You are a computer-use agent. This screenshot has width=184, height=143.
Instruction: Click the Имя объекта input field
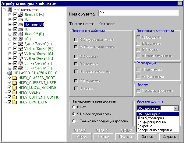pos(139,13)
